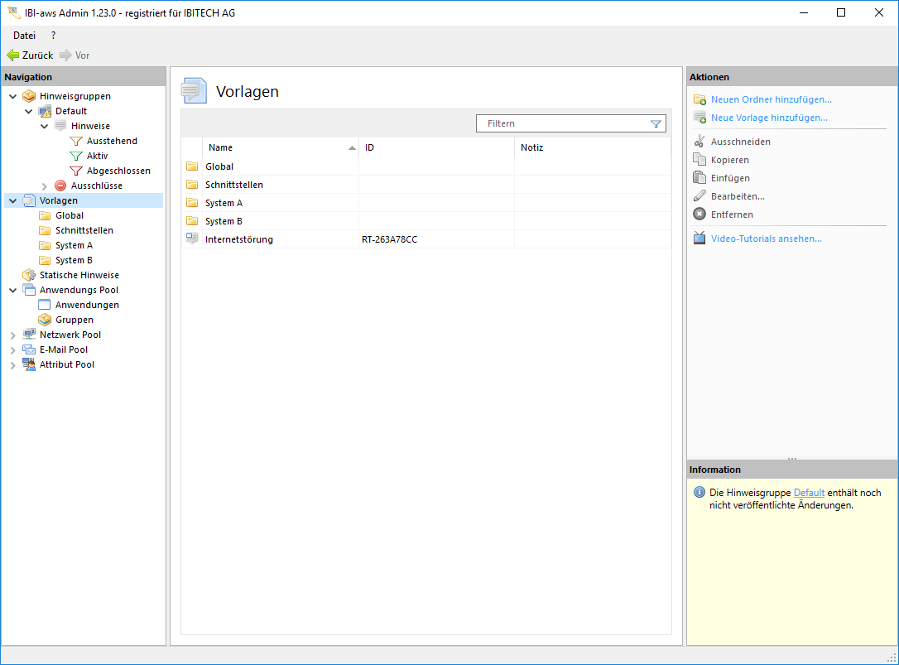Select the Aktiv green filter icon
The height and width of the screenshot is (665, 899).
[x=76, y=156]
